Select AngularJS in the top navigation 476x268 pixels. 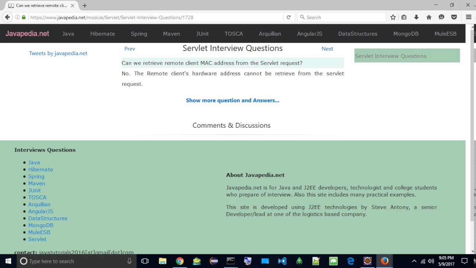pos(310,33)
